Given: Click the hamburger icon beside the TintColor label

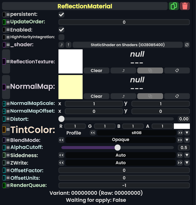Looking at the screenshot, I should tap(8, 129).
